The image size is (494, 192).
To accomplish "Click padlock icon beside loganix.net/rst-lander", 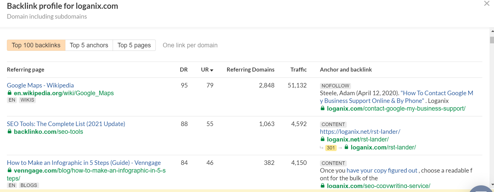I will (x=323, y=139).
